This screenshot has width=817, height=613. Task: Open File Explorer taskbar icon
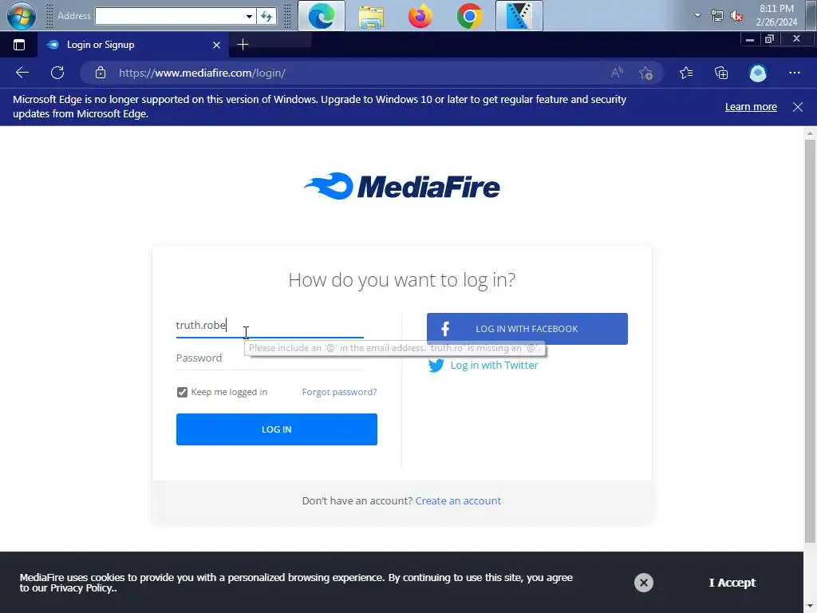tap(371, 16)
